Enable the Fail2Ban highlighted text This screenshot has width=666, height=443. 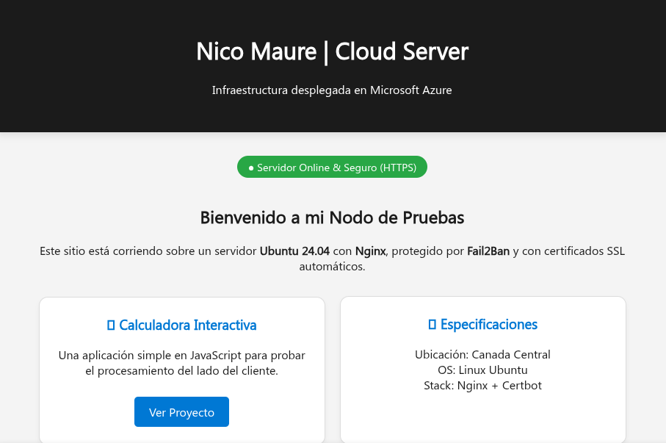click(487, 251)
